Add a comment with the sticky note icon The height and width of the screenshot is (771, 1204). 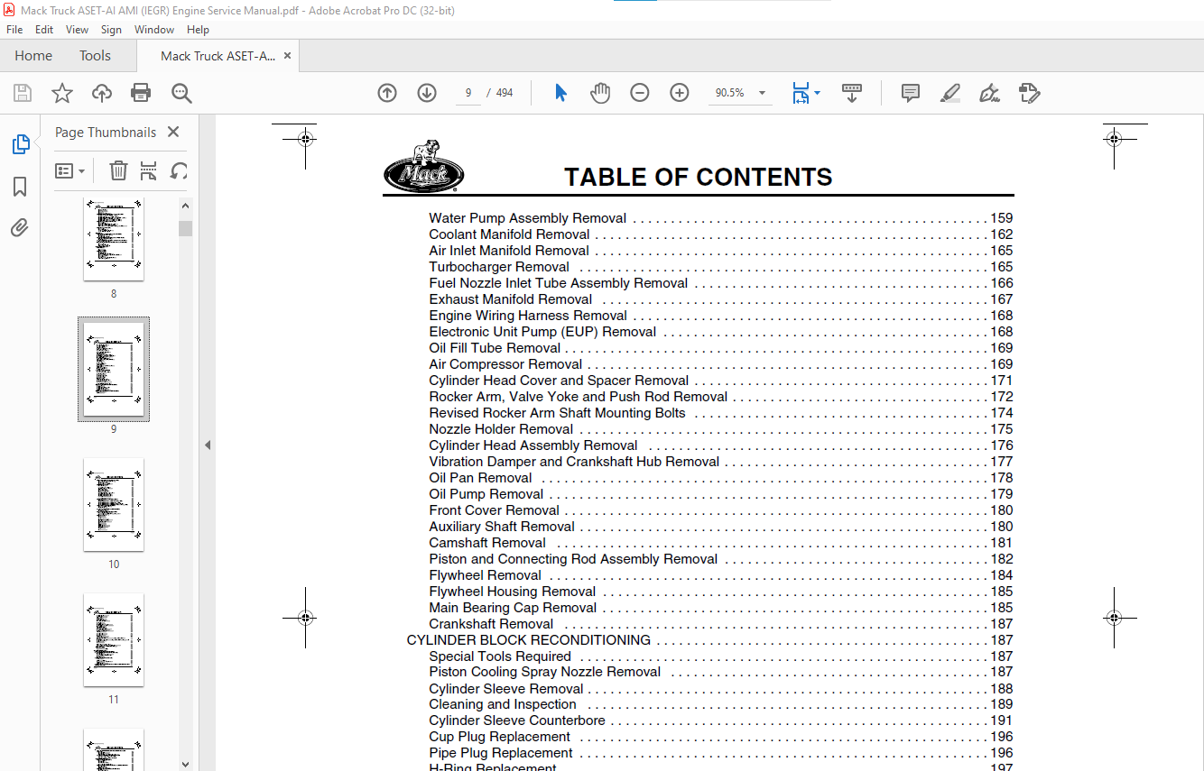pos(911,93)
